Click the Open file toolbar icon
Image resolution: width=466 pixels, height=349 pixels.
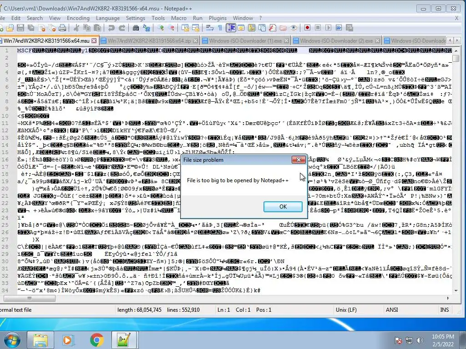click(10, 28)
